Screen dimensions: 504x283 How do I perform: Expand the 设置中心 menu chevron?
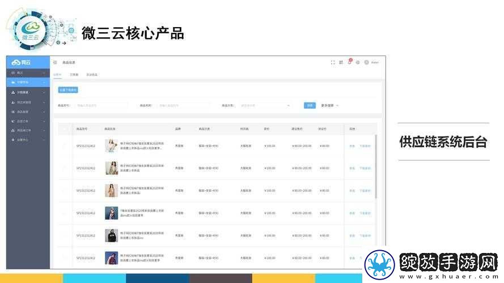[44, 140]
